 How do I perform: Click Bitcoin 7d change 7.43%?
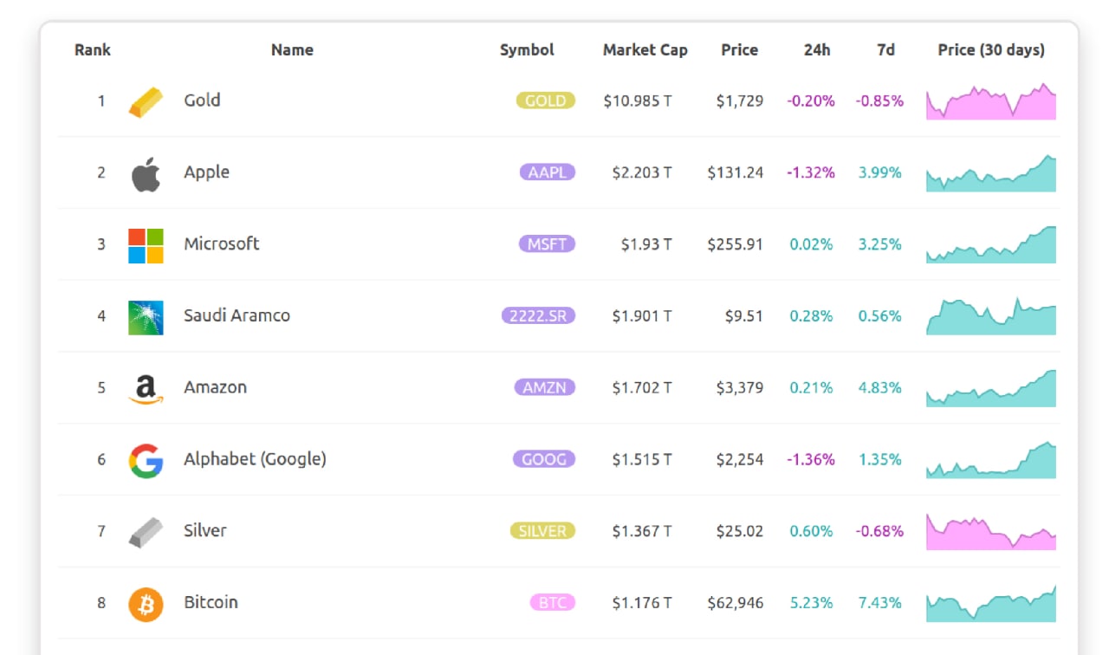880,604
